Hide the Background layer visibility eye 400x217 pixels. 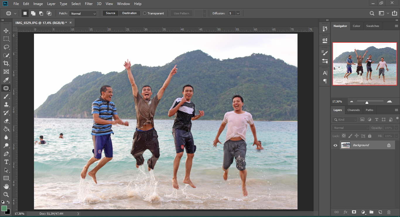point(336,145)
